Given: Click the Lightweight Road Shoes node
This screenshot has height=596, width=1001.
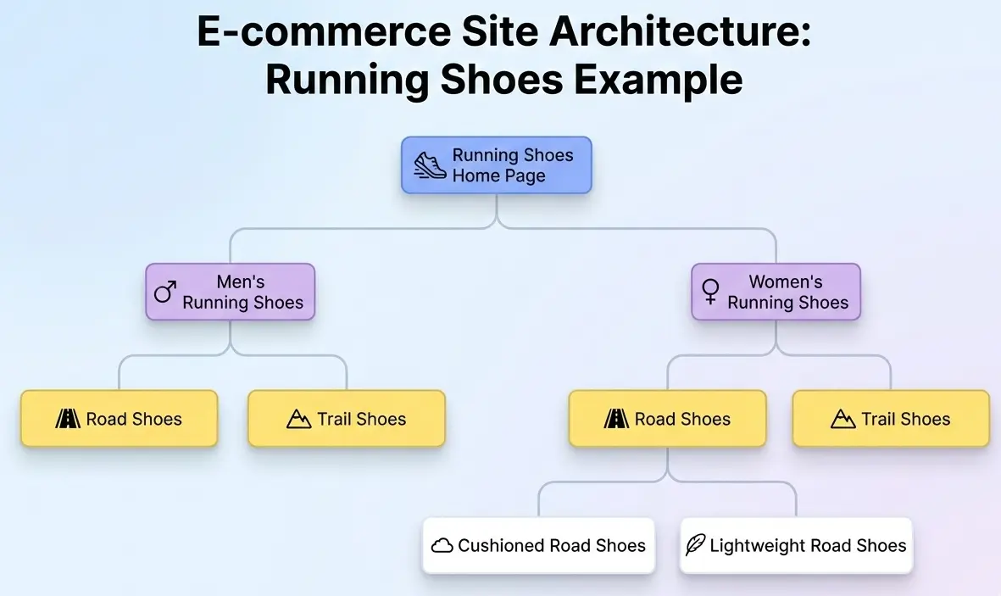Looking at the screenshot, I should pos(796,545).
